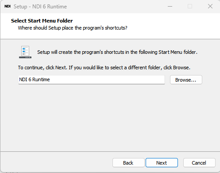Click the NDI logo in title bar
The width and height of the screenshot is (220, 173).
tap(8, 6)
